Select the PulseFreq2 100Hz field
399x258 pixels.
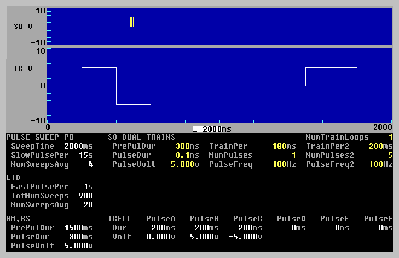[x=381, y=164]
